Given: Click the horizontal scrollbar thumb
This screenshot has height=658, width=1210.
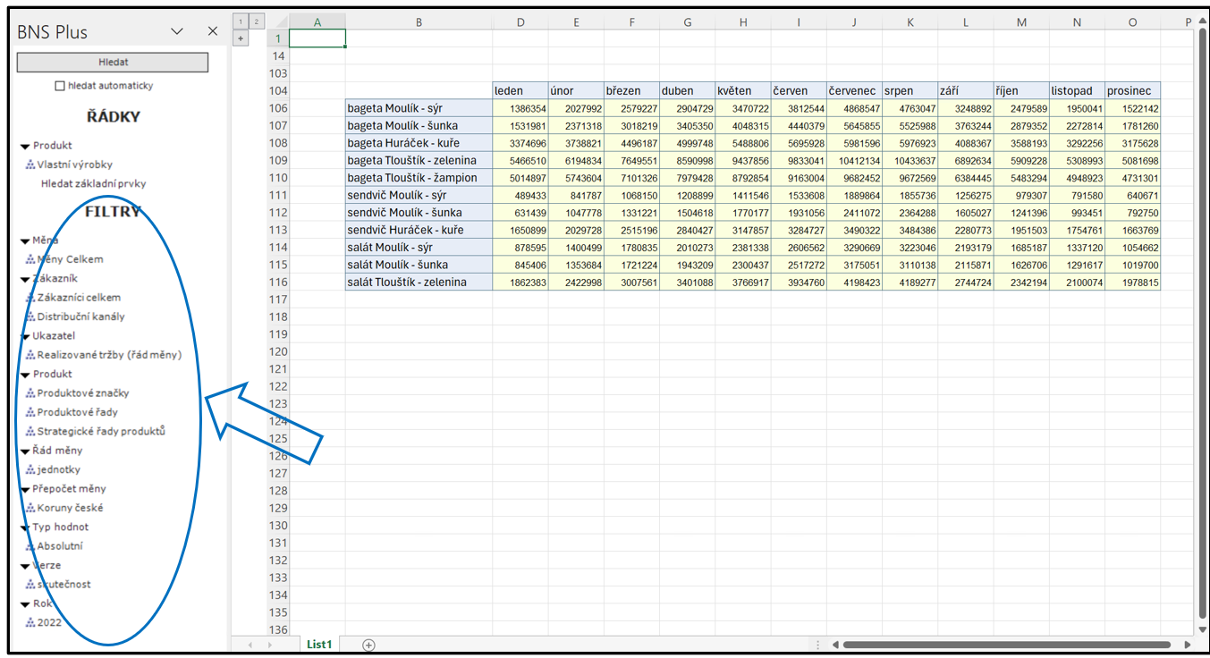Looking at the screenshot, I should tap(1006, 645).
